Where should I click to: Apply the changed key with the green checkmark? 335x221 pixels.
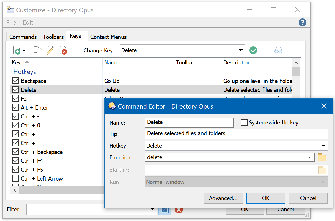pos(253,50)
